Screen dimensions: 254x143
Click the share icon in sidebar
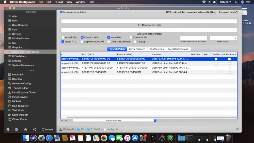click(x=34, y=129)
